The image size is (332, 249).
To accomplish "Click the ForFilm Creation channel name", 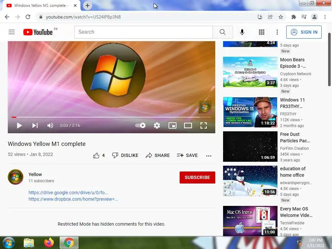I will [x=294, y=148].
